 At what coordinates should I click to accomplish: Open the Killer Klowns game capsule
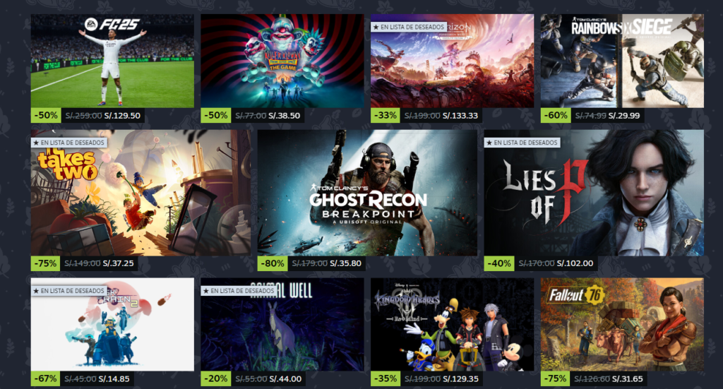282,61
